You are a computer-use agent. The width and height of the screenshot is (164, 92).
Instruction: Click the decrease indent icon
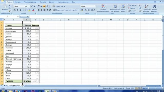pyautogui.click(x=47, y=10)
